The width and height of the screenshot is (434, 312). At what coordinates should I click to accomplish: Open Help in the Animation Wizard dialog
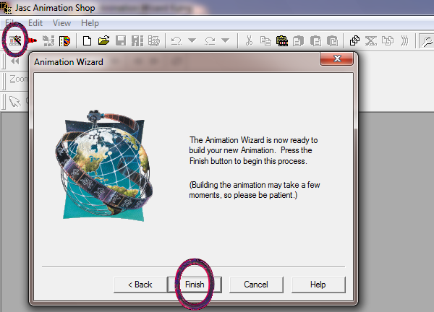tap(318, 285)
